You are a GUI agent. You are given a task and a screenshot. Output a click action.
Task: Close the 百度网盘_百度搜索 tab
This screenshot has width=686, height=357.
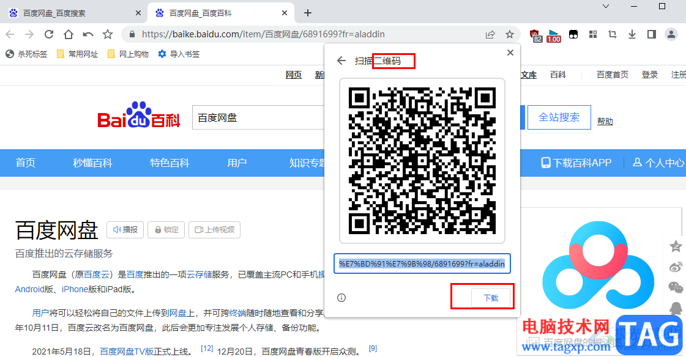pos(138,13)
